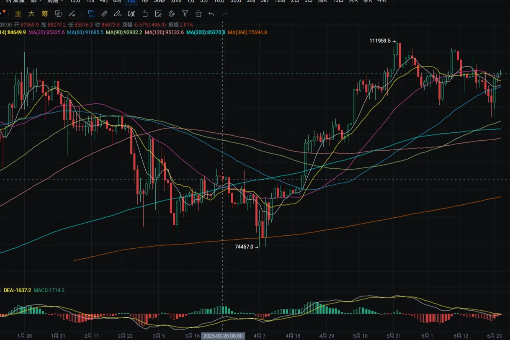The width and height of the screenshot is (510, 340).
Task: Click the 5月21 date axis label
Action: point(394,336)
